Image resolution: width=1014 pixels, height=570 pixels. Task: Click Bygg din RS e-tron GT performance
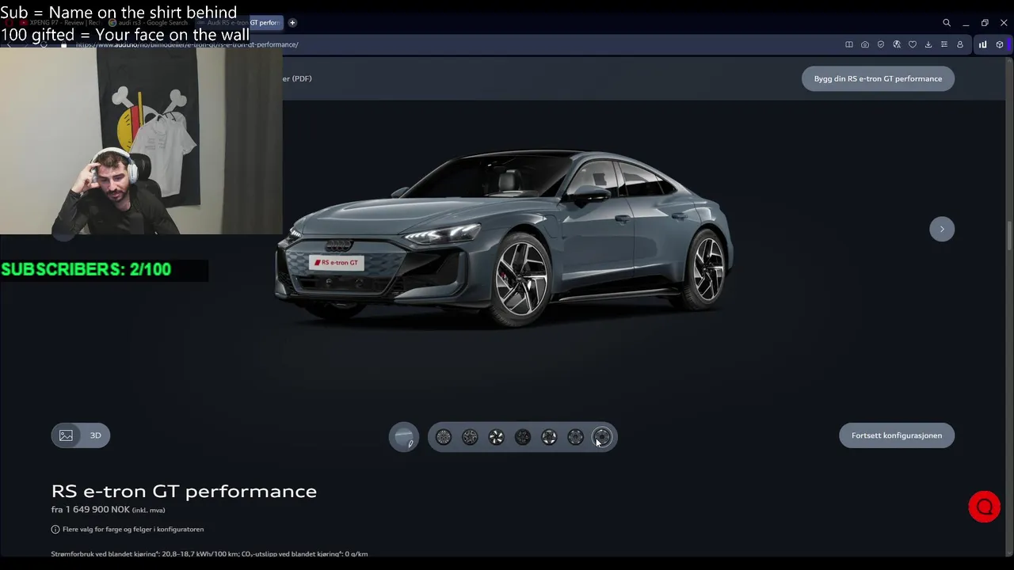click(x=878, y=78)
